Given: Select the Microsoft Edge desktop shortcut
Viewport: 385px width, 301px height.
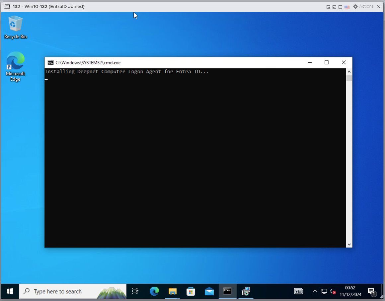Looking at the screenshot, I should tap(15, 66).
